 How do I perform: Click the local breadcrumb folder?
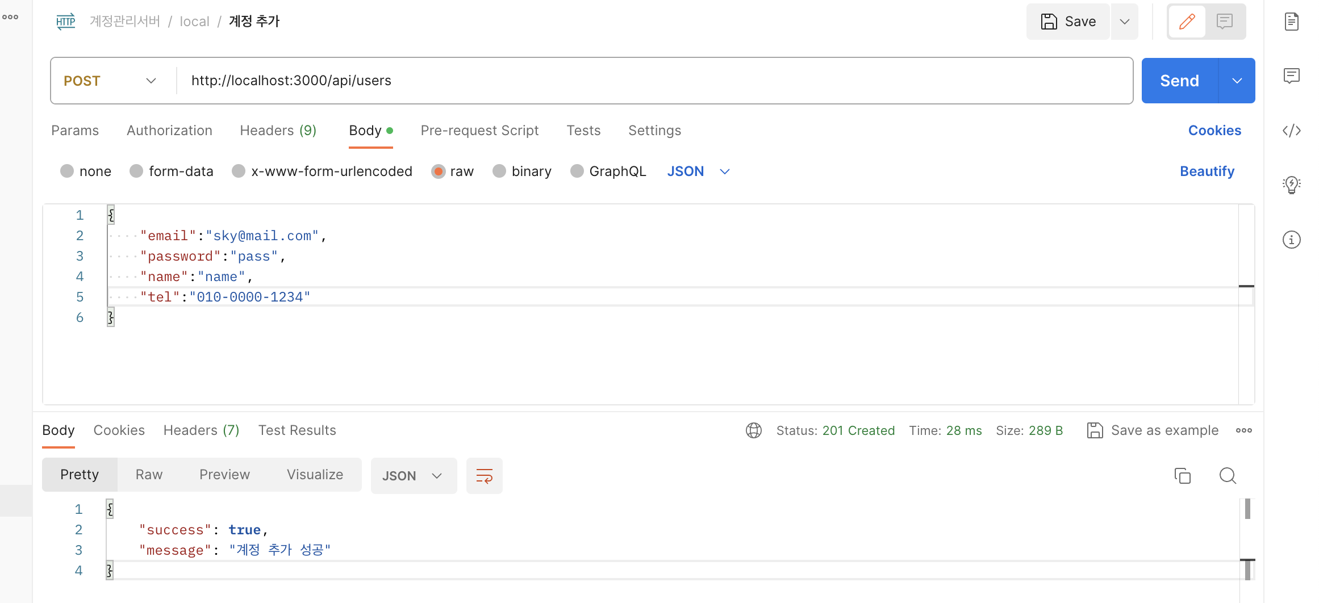195,22
